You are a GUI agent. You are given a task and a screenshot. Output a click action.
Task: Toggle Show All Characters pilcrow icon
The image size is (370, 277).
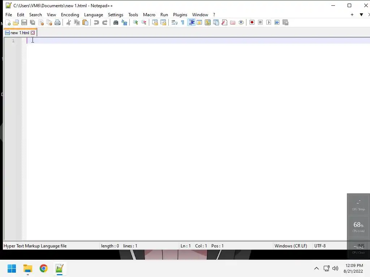182,22
